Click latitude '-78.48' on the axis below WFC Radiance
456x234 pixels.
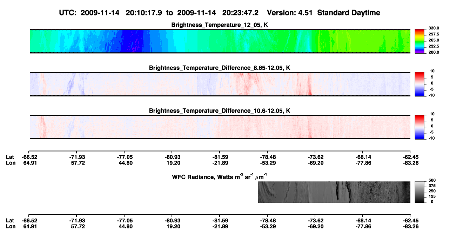(267, 220)
